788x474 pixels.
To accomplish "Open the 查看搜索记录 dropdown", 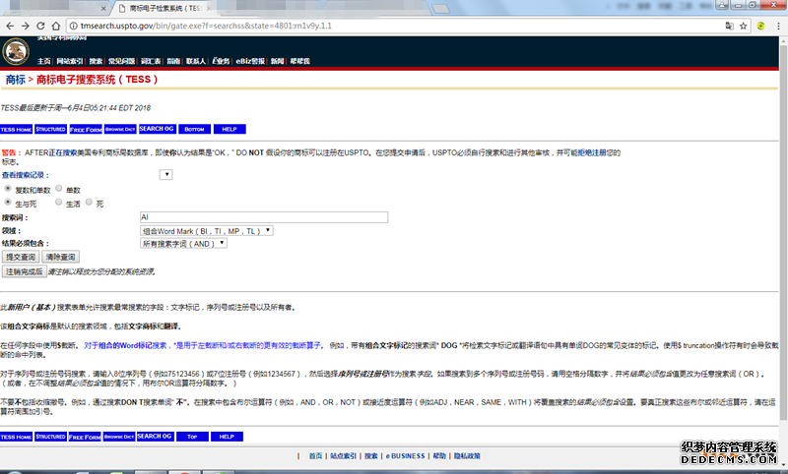I will pyautogui.click(x=165, y=174).
